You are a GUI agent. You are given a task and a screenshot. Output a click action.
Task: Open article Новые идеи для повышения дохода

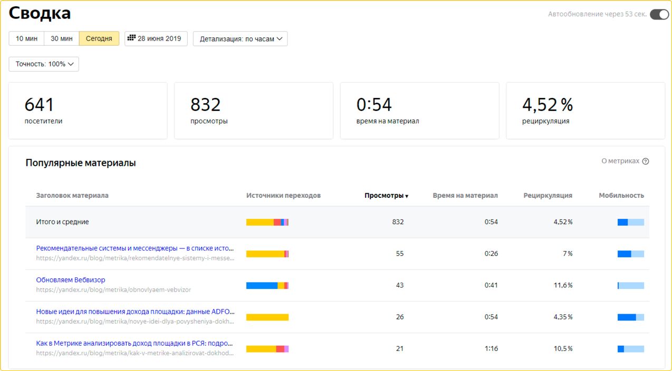[x=135, y=311]
